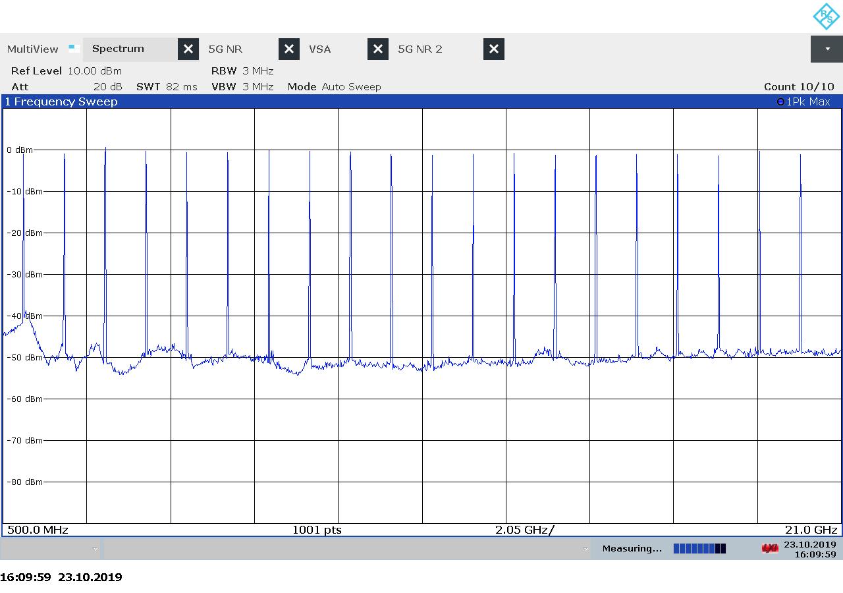Screen dimensions: 843x593
Task: Select the Ref Level 10.00 dBm setting
Action: 67,71
